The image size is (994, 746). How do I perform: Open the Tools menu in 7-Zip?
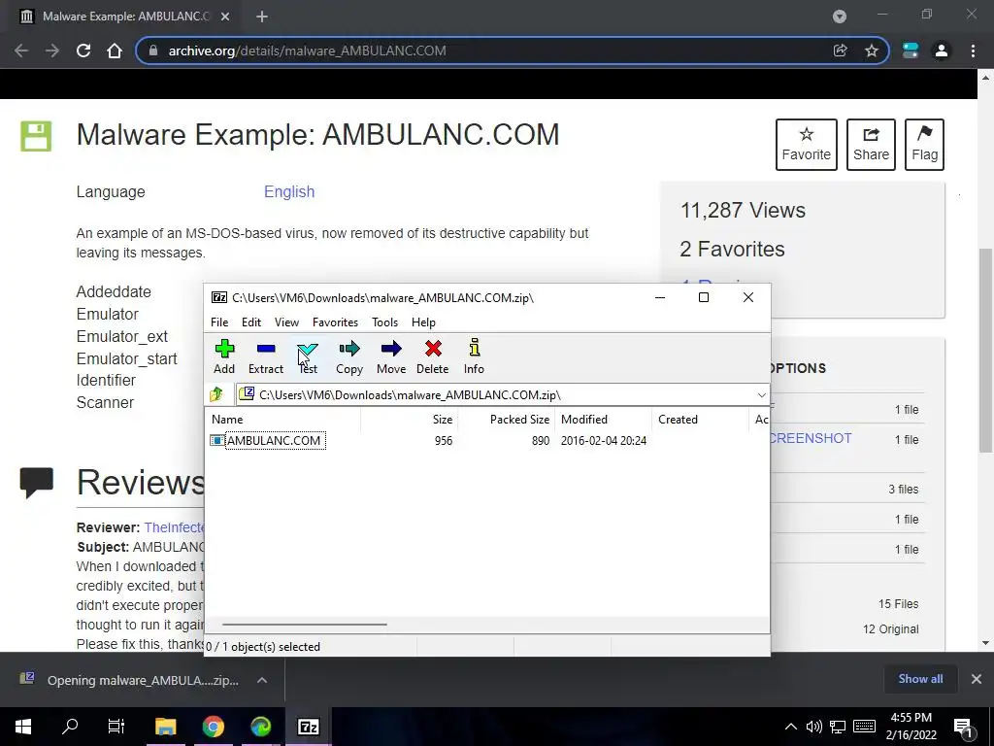point(384,322)
